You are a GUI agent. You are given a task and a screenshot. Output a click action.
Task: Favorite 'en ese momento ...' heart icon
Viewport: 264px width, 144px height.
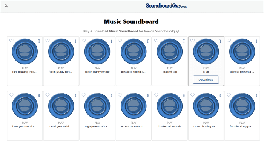(120, 95)
